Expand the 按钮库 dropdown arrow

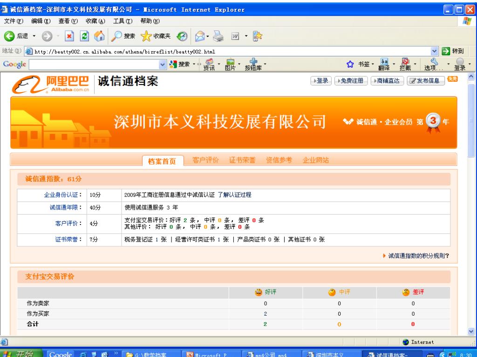[265, 64]
